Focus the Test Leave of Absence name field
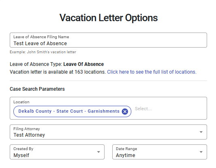The image size is (216, 168). tap(108, 40)
